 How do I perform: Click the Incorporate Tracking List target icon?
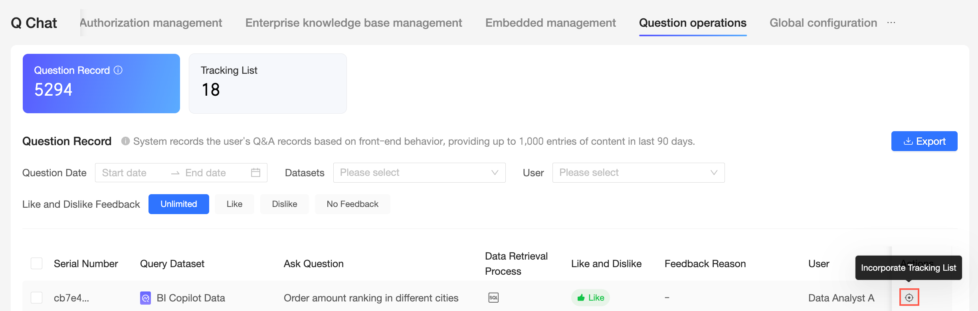[909, 297]
